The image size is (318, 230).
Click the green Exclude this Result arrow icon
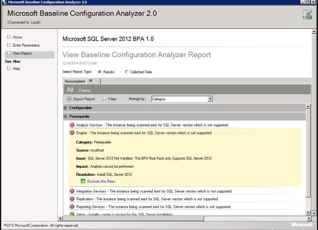click(83, 181)
